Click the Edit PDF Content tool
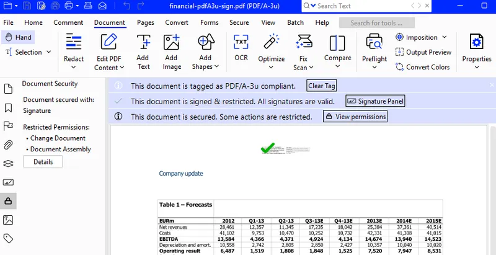 click(109, 51)
